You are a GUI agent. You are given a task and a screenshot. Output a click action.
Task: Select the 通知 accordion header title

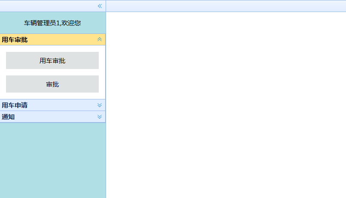pyautogui.click(x=8, y=117)
